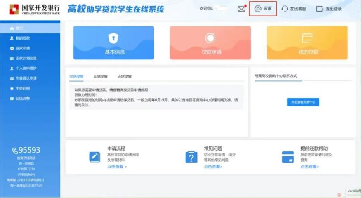Switch to the 征信提醒 tab
361x198 pixels.
[x=101, y=76]
